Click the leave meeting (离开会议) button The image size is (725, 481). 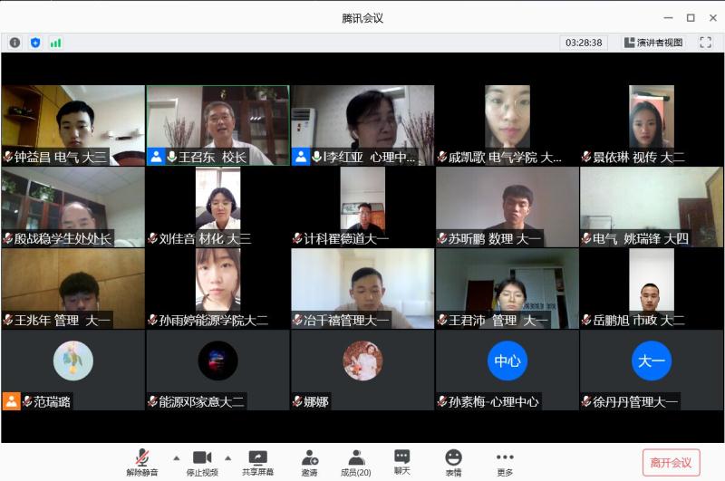671,462
